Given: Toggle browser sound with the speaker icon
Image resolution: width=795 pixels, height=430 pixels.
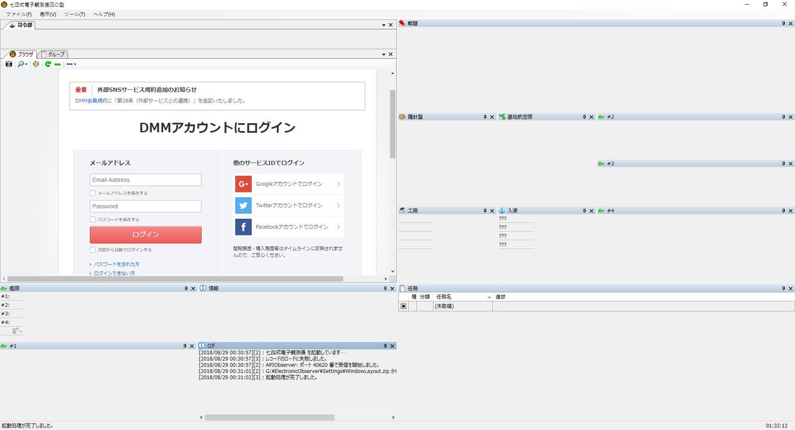Looking at the screenshot, I should click(x=36, y=64).
